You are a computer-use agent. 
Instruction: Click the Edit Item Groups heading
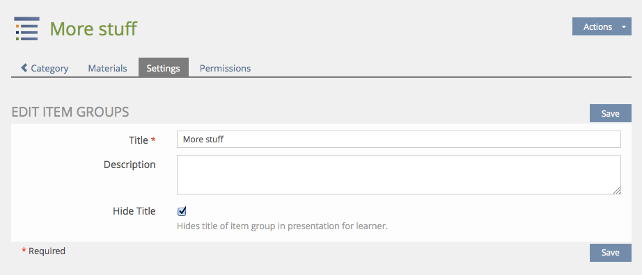70,112
